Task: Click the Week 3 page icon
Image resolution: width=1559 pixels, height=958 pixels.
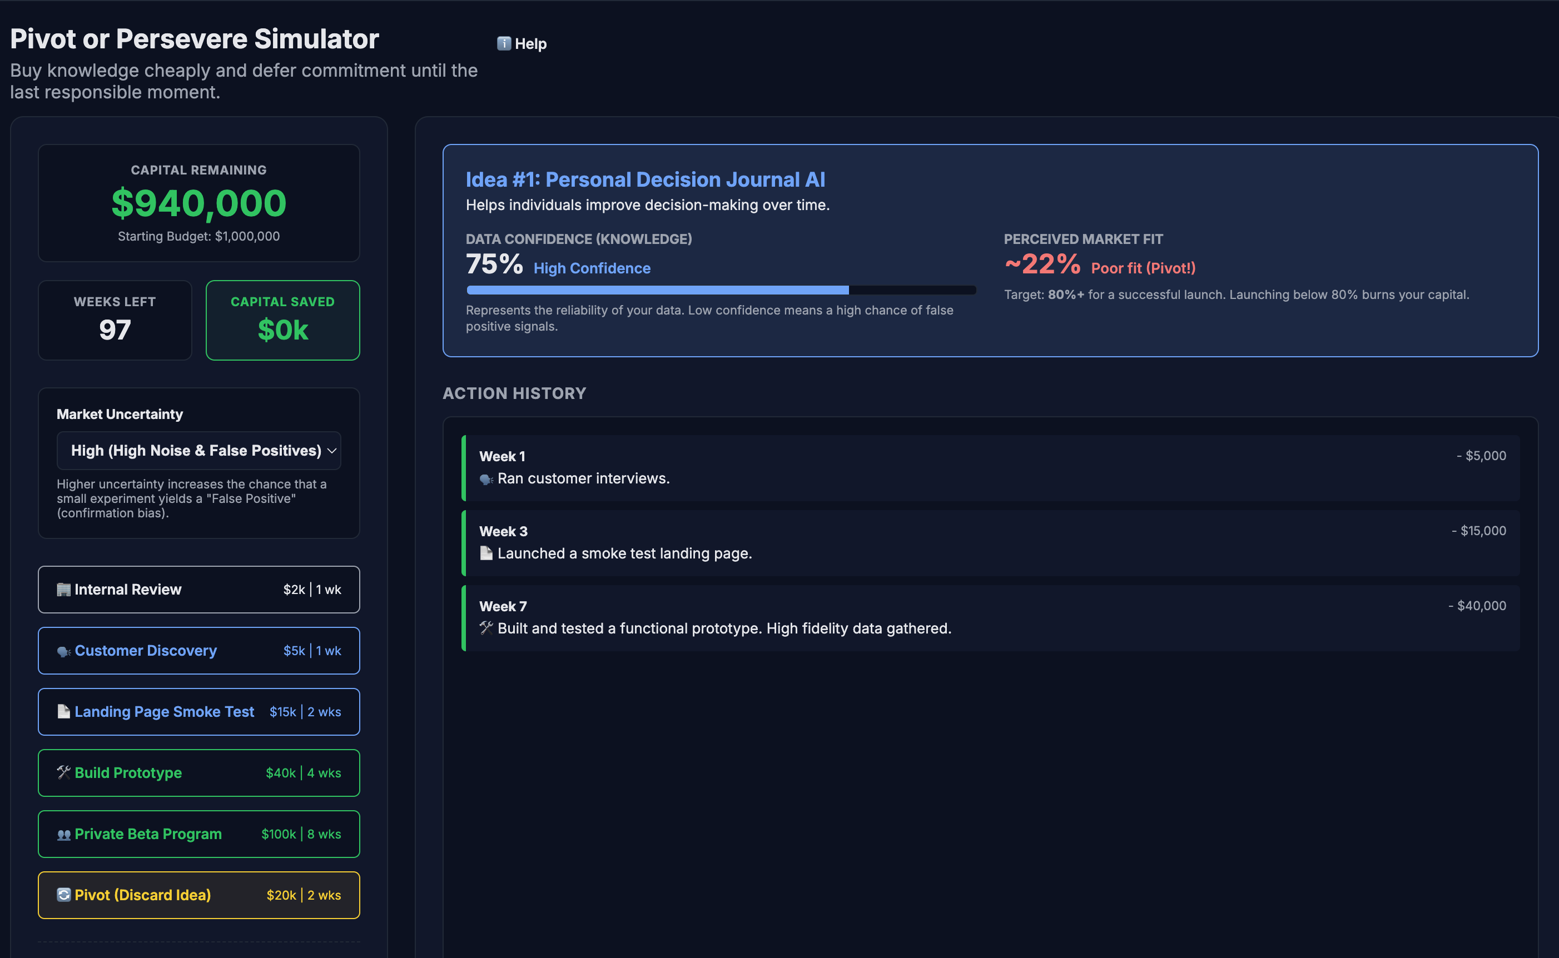Action: coord(486,553)
